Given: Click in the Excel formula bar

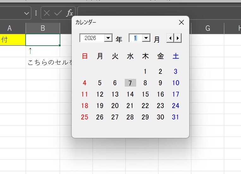Looking at the screenshot, I should coord(159,13).
